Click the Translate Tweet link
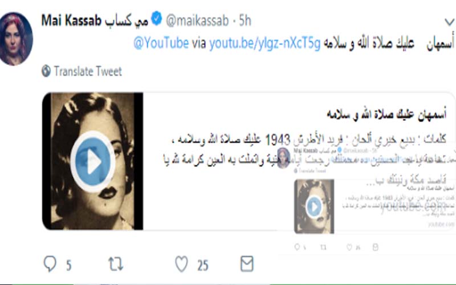The image size is (456, 285). (88, 71)
